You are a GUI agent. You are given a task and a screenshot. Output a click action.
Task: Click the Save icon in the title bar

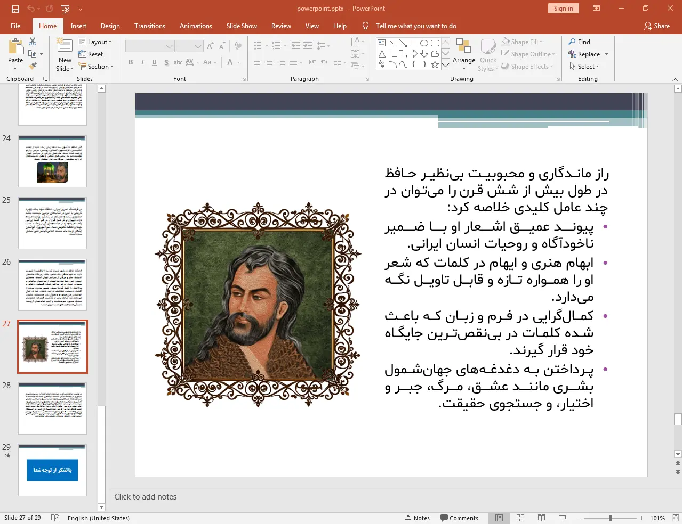click(x=15, y=9)
